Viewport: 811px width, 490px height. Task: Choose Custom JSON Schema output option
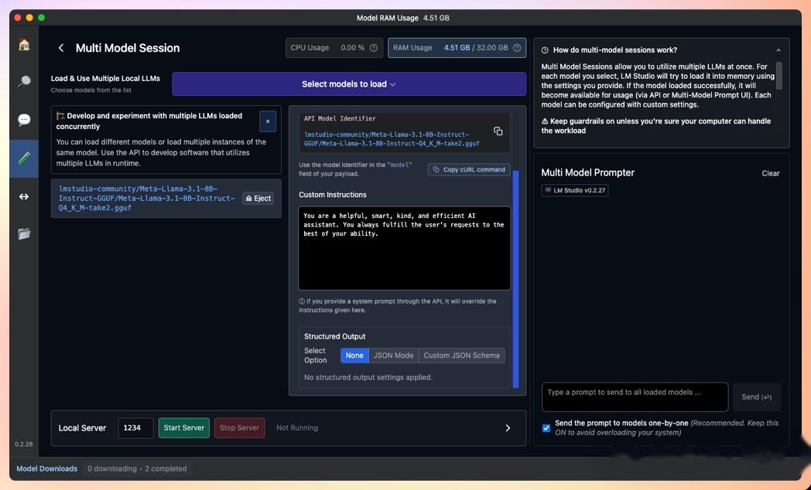click(461, 356)
